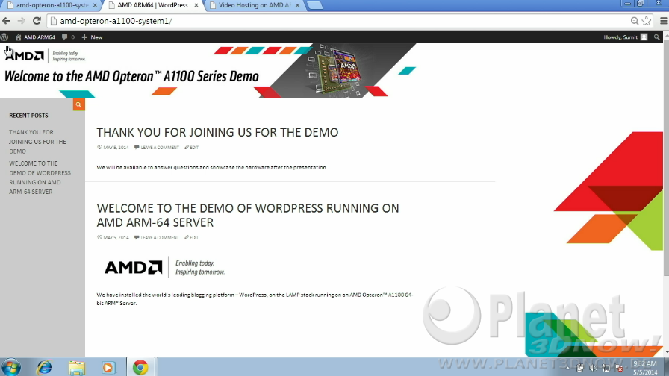
Task: Open Howdy, Sumit account menu
Action: coord(626,37)
